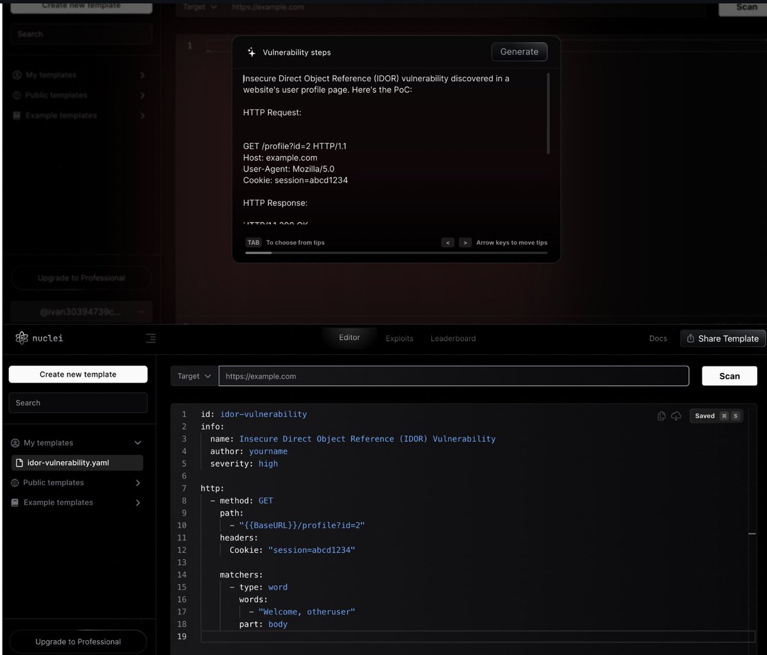Click 'GET /profile?id=2 HTTP/1.1' in dialog text
This screenshot has width=767, height=655.
(295, 146)
